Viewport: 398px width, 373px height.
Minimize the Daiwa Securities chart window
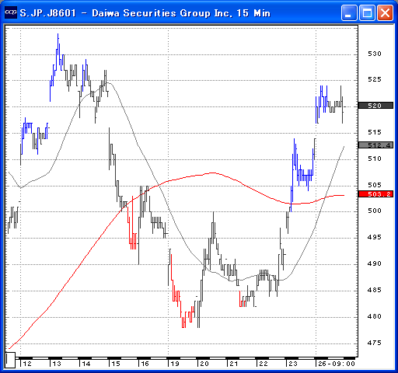click(x=349, y=12)
